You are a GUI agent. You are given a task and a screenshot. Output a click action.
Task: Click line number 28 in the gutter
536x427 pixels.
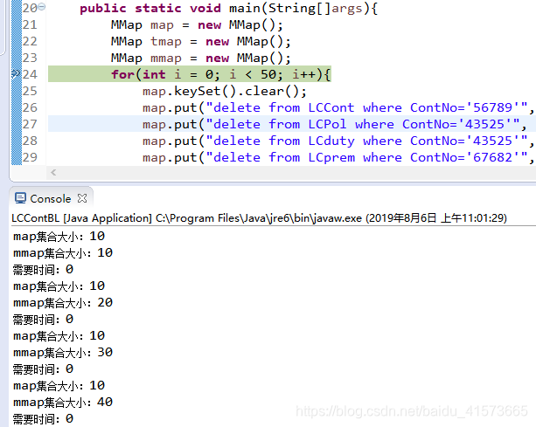coord(30,141)
